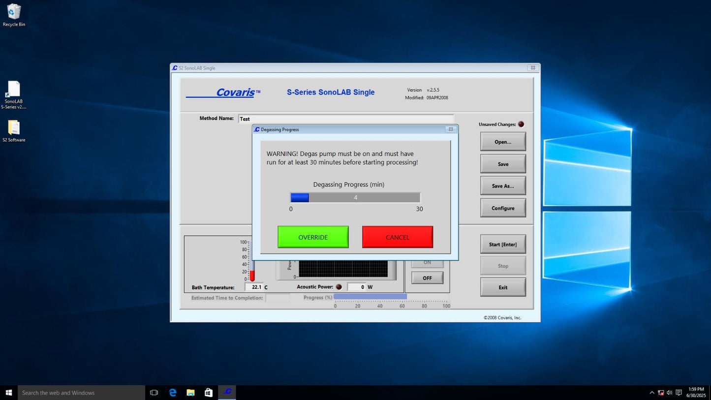Image resolution: width=711 pixels, height=400 pixels.
Task: Click the Unsaved Changes indicator light
Action: (x=521, y=124)
